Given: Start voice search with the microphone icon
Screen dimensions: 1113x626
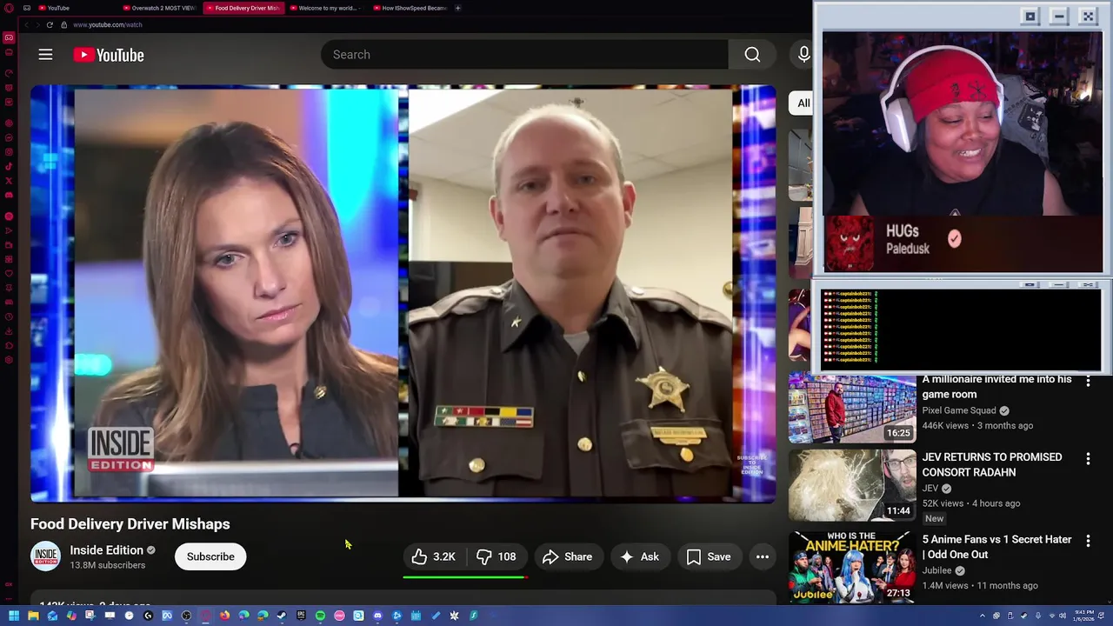Looking at the screenshot, I should (803, 55).
